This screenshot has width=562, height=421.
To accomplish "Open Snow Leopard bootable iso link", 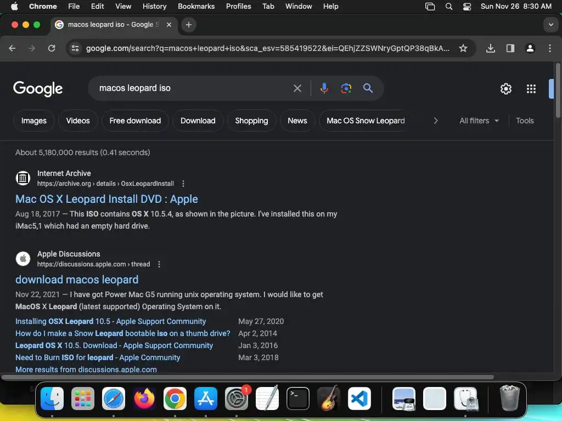I will click(122, 333).
